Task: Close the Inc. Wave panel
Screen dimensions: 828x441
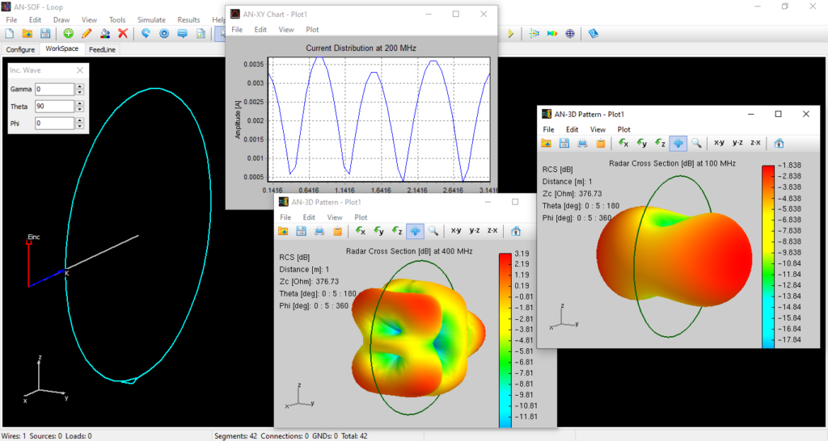Action: click(80, 70)
